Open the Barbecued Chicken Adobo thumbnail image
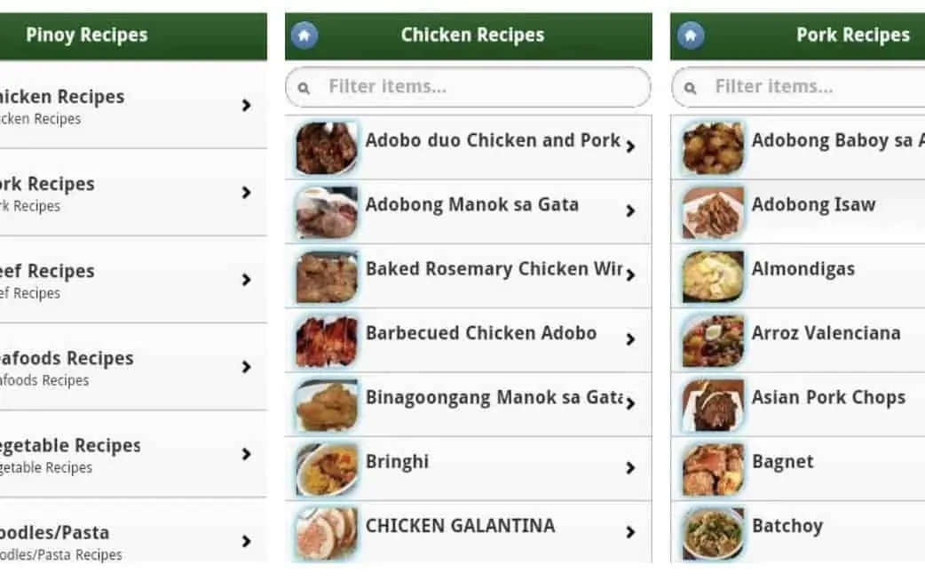The image size is (925, 581). [327, 340]
